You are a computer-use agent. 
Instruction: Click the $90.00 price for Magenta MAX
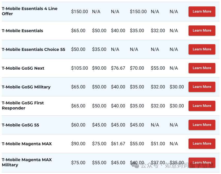click(78, 144)
